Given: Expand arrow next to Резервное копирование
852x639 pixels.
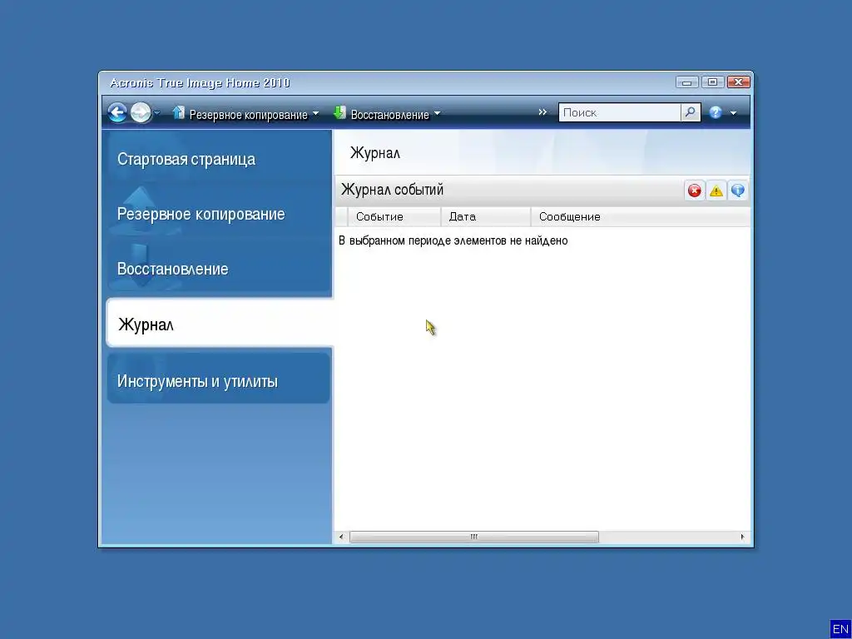Looking at the screenshot, I should [315, 113].
